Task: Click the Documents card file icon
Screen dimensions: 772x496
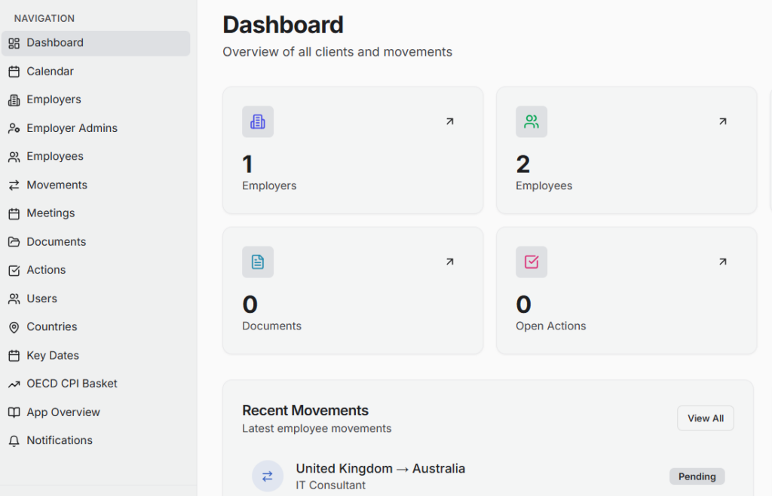Action: click(x=258, y=262)
